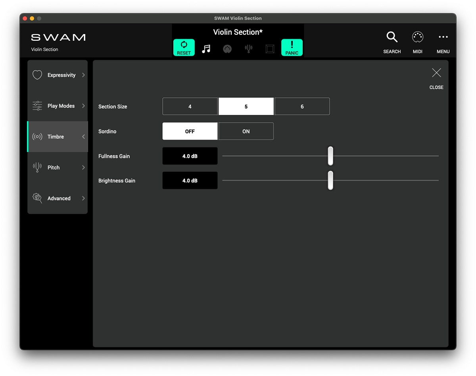Select the Expressivity tab label

[61, 75]
